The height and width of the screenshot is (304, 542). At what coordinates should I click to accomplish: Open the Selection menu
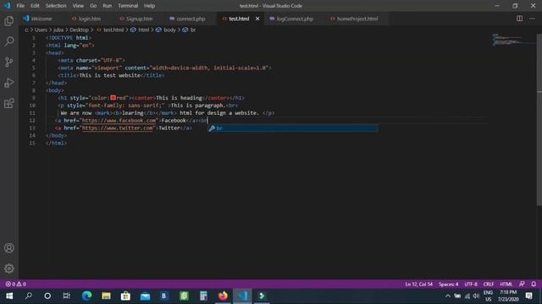[56, 6]
